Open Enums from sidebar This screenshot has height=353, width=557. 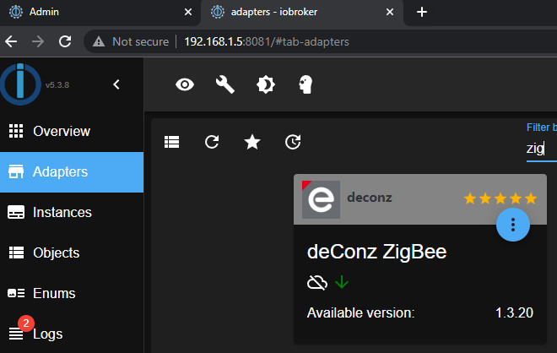click(54, 293)
